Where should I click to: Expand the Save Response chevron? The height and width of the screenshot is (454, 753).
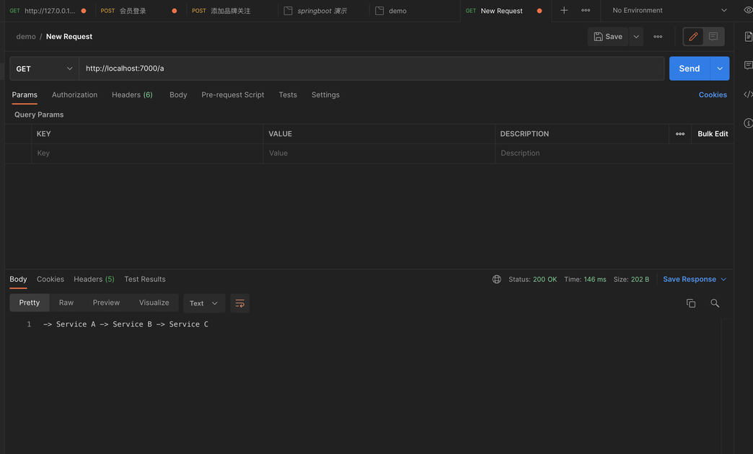pos(723,280)
